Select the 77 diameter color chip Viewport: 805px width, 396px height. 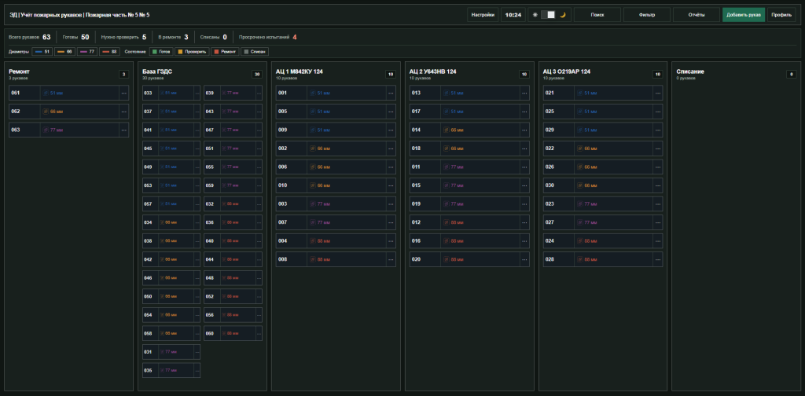pos(87,52)
